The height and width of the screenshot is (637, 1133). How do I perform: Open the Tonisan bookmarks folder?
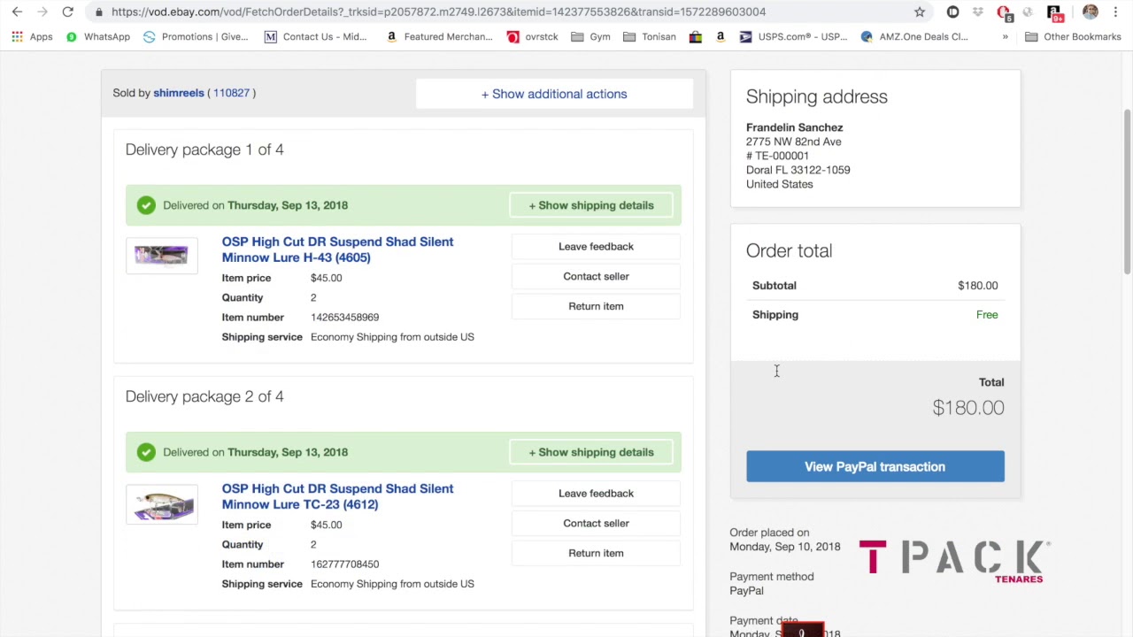pyautogui.click(x=650, y=36)
